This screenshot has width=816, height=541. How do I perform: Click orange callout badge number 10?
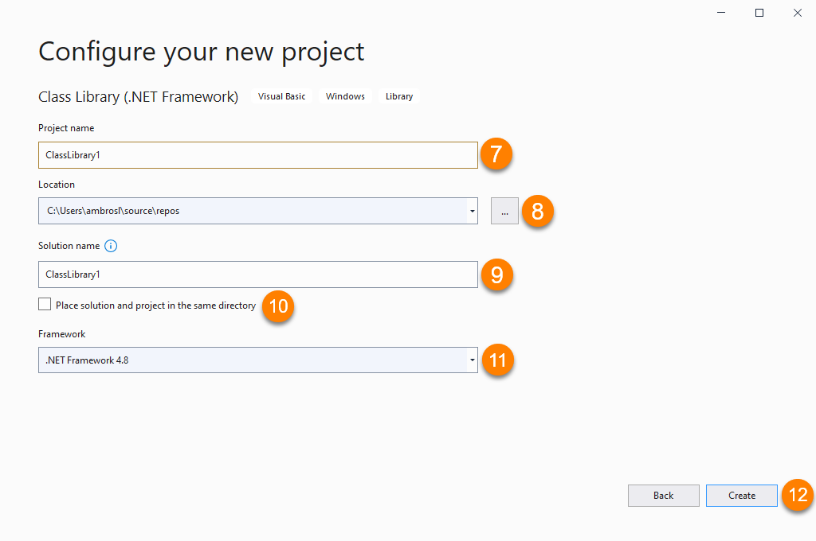point(278,306)
